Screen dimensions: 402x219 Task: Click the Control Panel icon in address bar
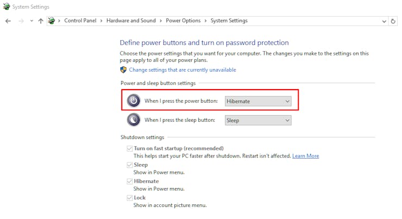[x=52, y=21]
